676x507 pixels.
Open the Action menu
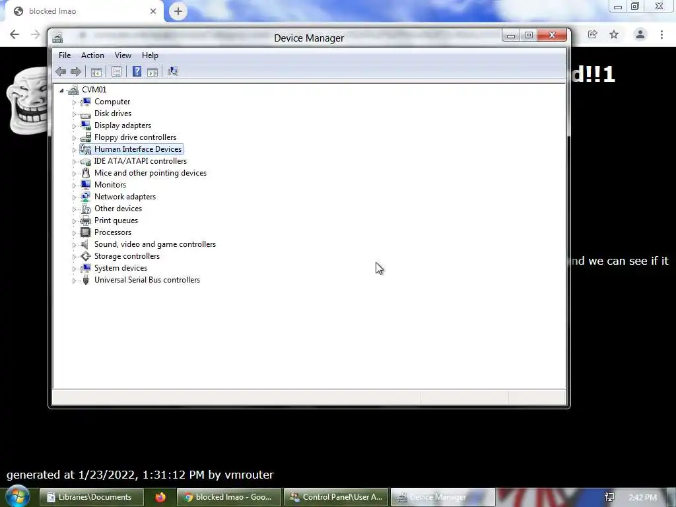tap(92, 55)
